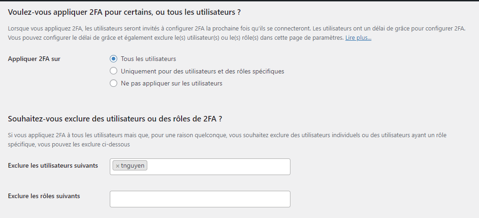Click the "Appliquer 2FA sur" field label
The height and width of the screenshot is (218, 479).
(34, 59)
